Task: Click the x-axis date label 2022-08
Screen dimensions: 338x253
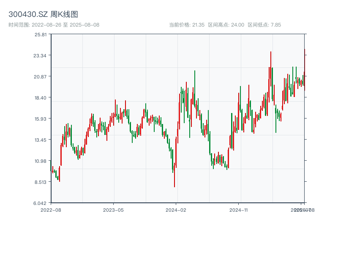Action: [51, 210]
